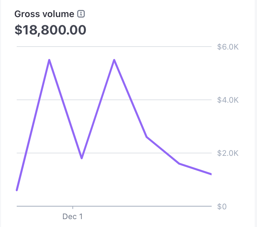
Task: Select the line's last bend below $2.0K
Action: click(179, 163)
